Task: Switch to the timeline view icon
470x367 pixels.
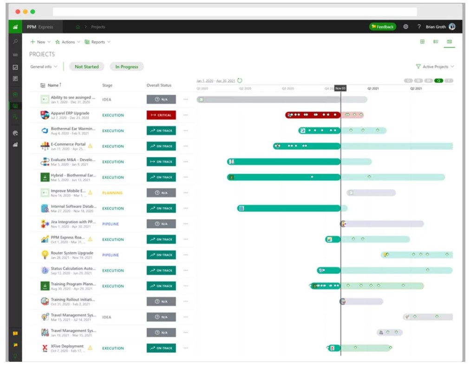Action: click(449, 42)
